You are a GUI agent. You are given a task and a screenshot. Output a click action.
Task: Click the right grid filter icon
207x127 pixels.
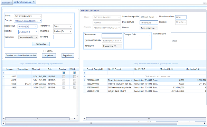tap(84, 73)
